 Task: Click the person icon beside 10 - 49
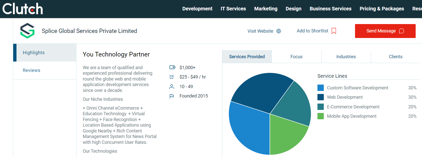tap(172, 87)
